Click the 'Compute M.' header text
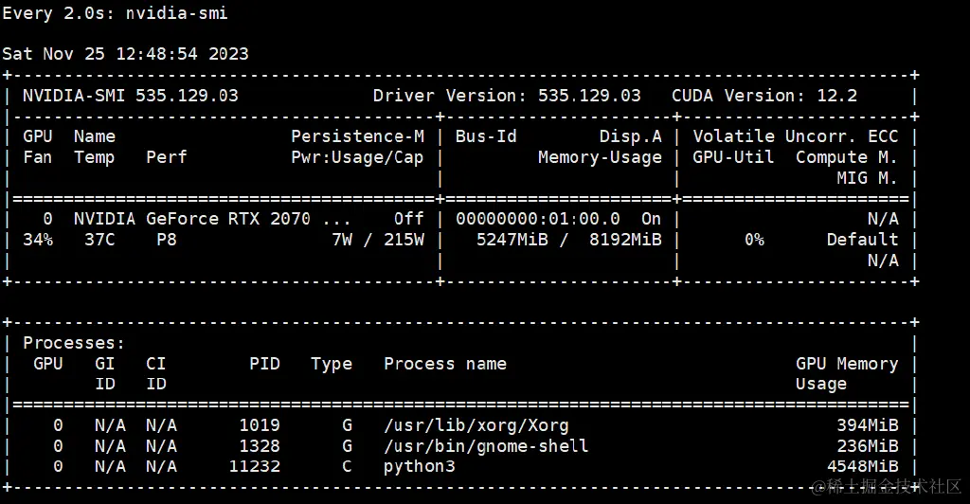 (847, 157)
